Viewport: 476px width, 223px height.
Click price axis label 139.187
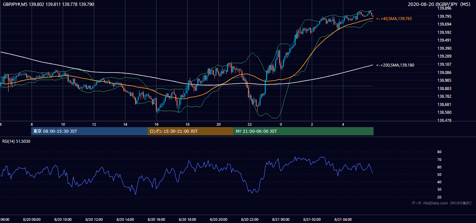(444, 64)
